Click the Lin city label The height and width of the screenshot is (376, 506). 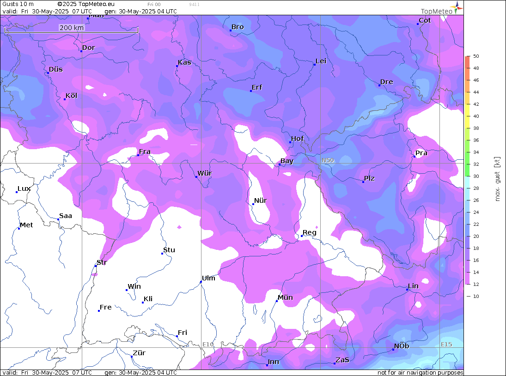pos(414,286)
